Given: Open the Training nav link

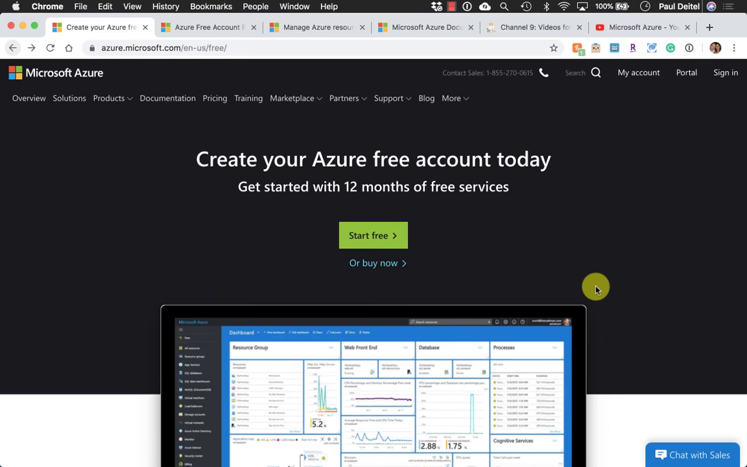Looking at the screenshot, I should coord(248,98).
